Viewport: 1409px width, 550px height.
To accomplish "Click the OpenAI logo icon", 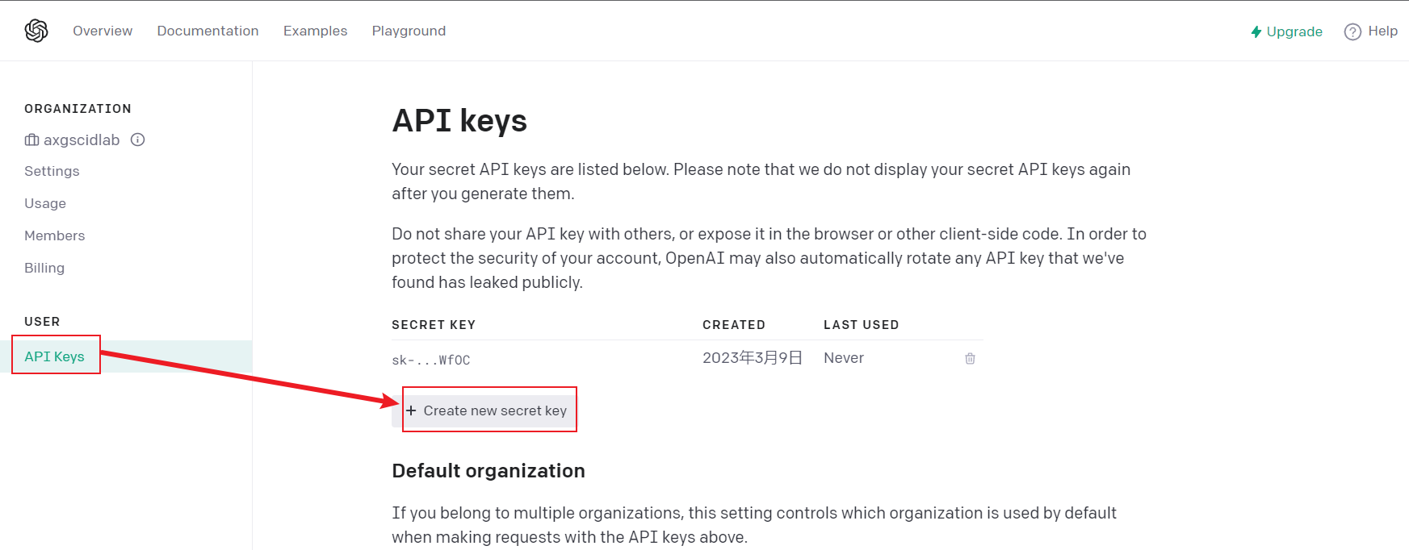I will point(36,31).
